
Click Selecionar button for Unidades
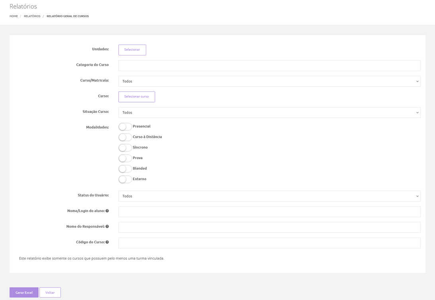point(132,50)
